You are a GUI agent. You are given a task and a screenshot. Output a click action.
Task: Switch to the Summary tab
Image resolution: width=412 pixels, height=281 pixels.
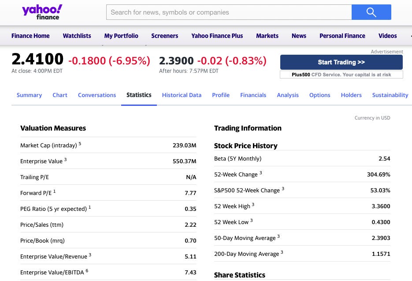pyautogui.click(x=29, y=95)
